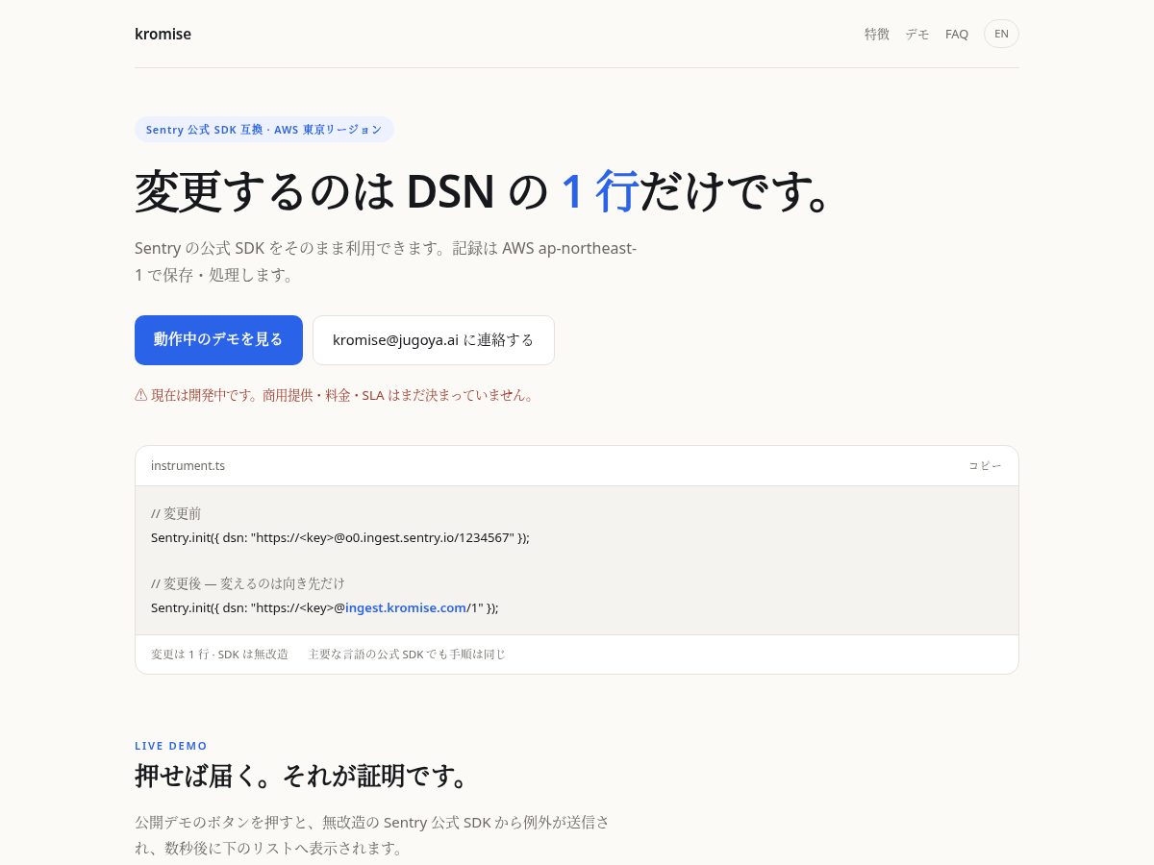Image resolution: width=1154 pixels, height=865 pixels.
Task: Click kromise@jugoya.ai に連絡する button
Action: pos(434,340)
